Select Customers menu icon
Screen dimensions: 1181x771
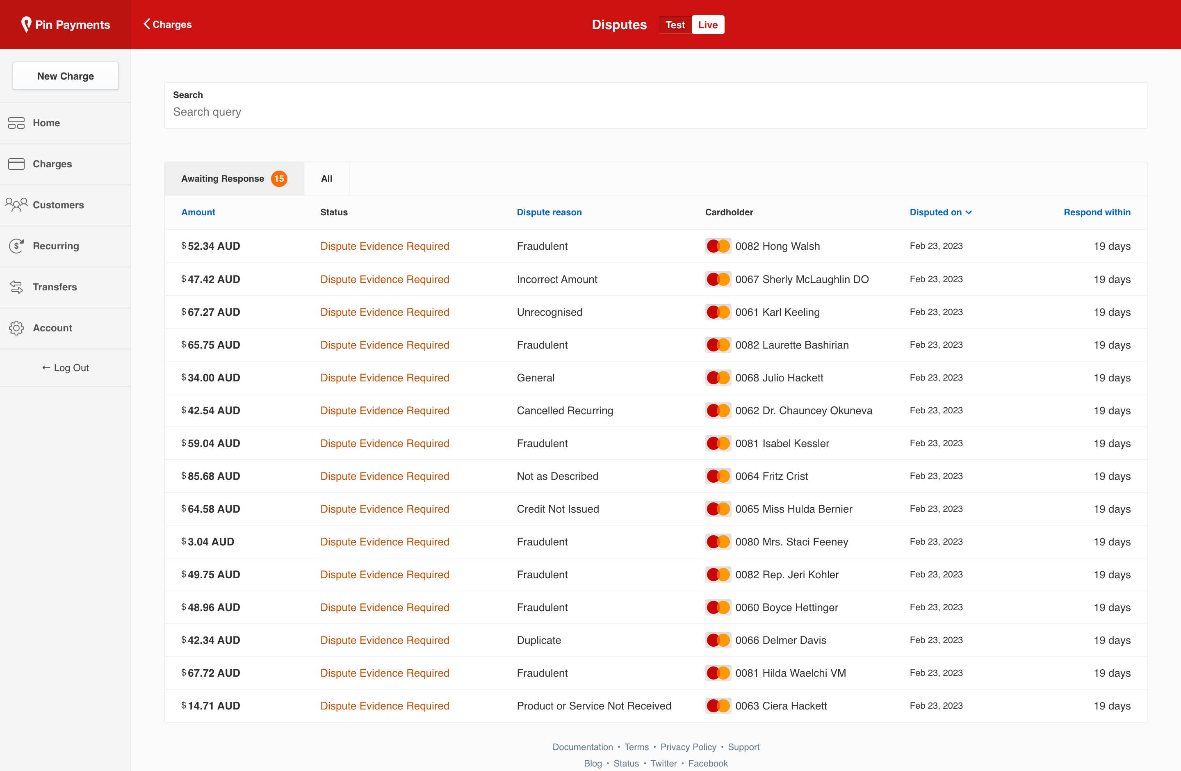(x=16, y=204)
